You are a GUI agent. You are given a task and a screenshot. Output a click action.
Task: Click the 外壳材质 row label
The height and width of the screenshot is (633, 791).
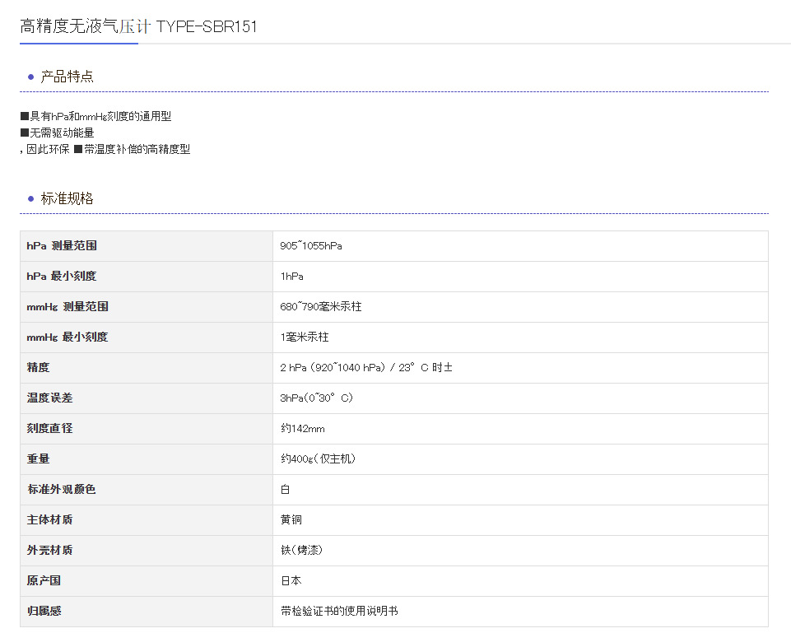click(x=49, y=550)
